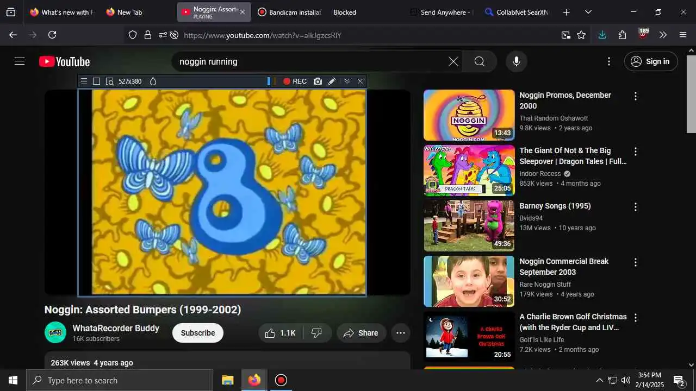Open Firefox View icon in tab bar

pyautogui.click(x=11, y=12)
